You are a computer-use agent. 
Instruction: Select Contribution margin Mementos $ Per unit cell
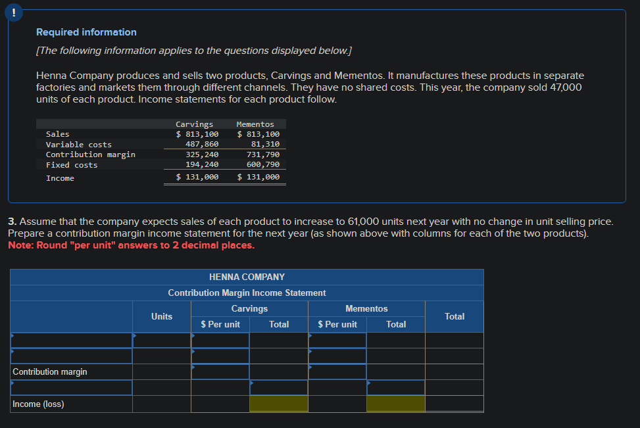[337, 371]
